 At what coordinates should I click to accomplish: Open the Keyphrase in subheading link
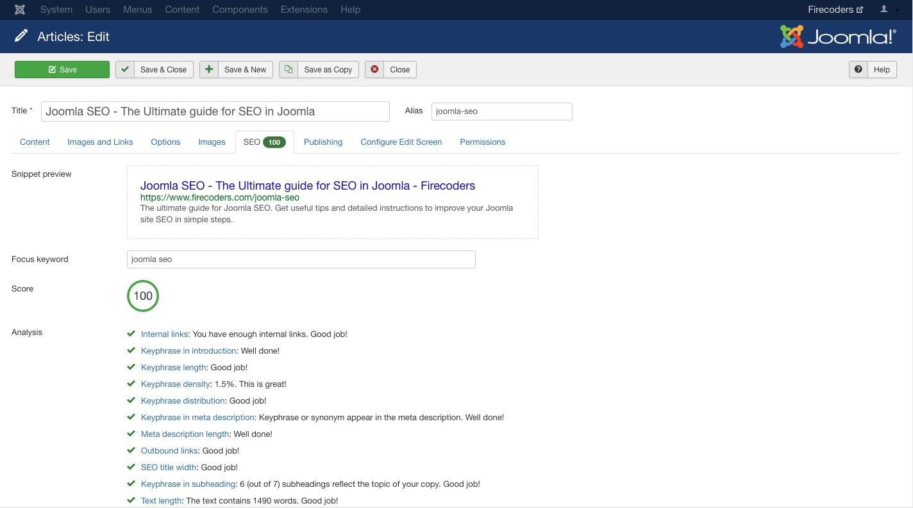click(188, 484)
